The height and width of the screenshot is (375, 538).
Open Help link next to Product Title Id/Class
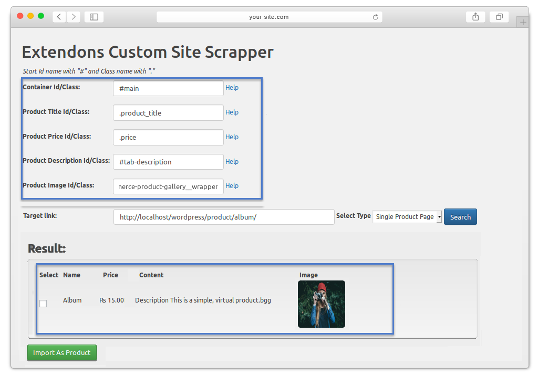tap(232, 112)
